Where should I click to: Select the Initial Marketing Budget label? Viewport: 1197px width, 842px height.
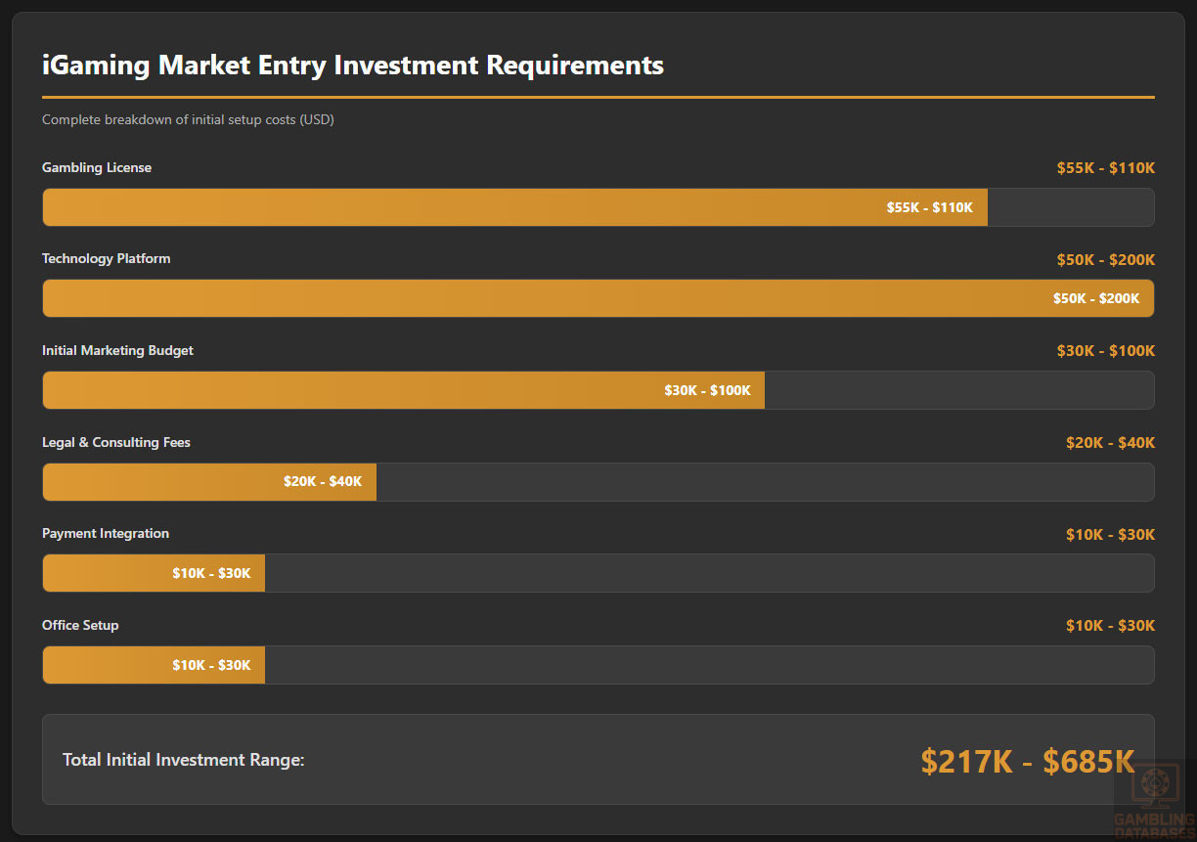pos(117,350)
